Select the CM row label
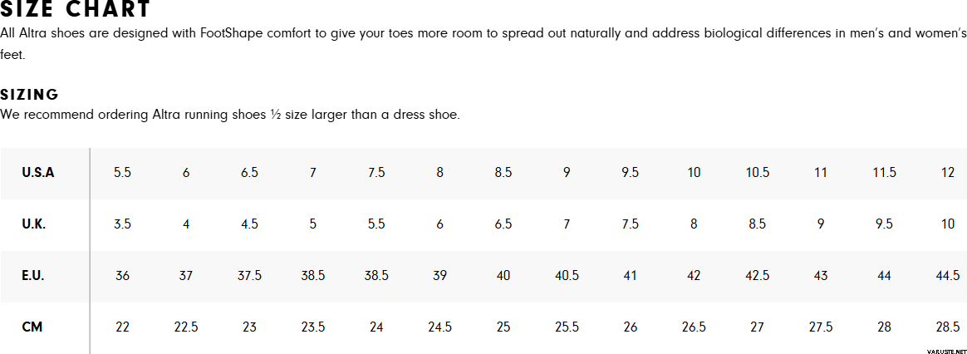The image size is (967, 354). click(32, 327)
